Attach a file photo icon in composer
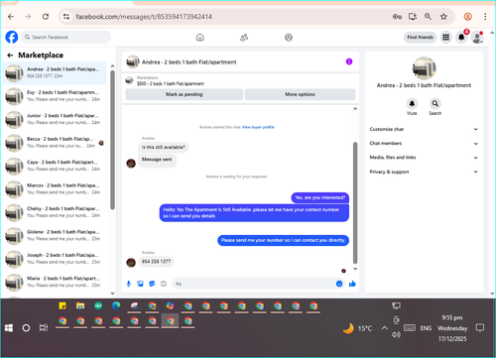The image size is (496, 358). click(x=140, y=284)
